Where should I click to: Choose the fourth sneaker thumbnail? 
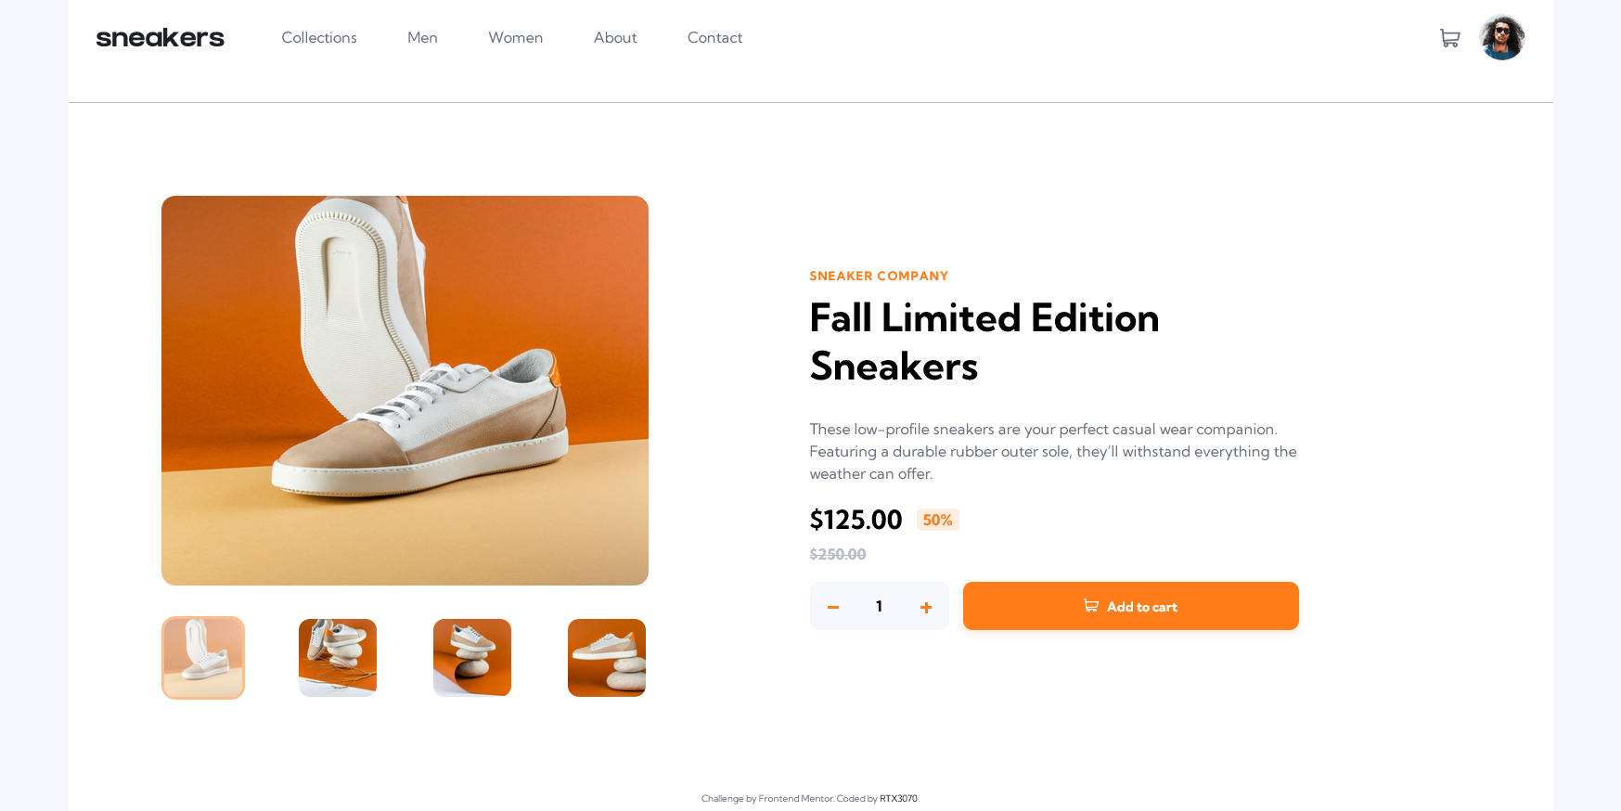point(607,658)
